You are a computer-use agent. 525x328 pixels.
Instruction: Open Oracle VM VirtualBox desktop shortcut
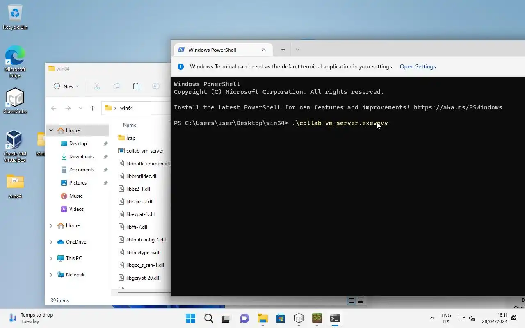15,146
